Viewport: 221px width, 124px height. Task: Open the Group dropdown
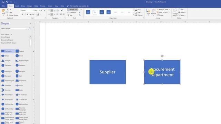coord(161,15)
